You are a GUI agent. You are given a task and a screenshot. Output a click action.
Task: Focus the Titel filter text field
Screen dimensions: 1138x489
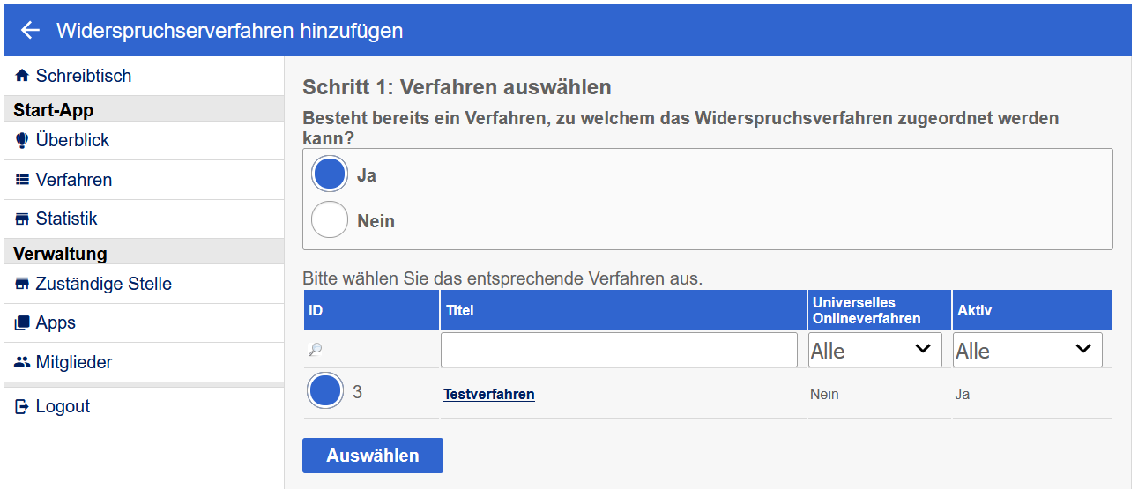tap(619, 350)
